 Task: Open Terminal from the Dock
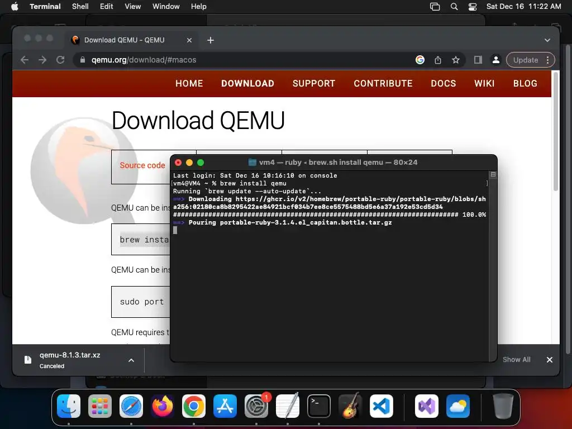tap(319, 406)
